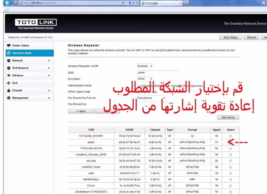Select radio for LINKDSL-Omar network
Viewport: 267px width, 194px height.
point(231,167)
